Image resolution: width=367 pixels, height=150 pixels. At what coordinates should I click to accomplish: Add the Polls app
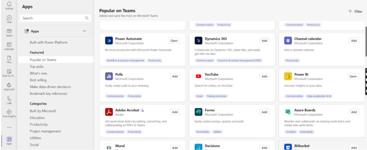point(175,76)
